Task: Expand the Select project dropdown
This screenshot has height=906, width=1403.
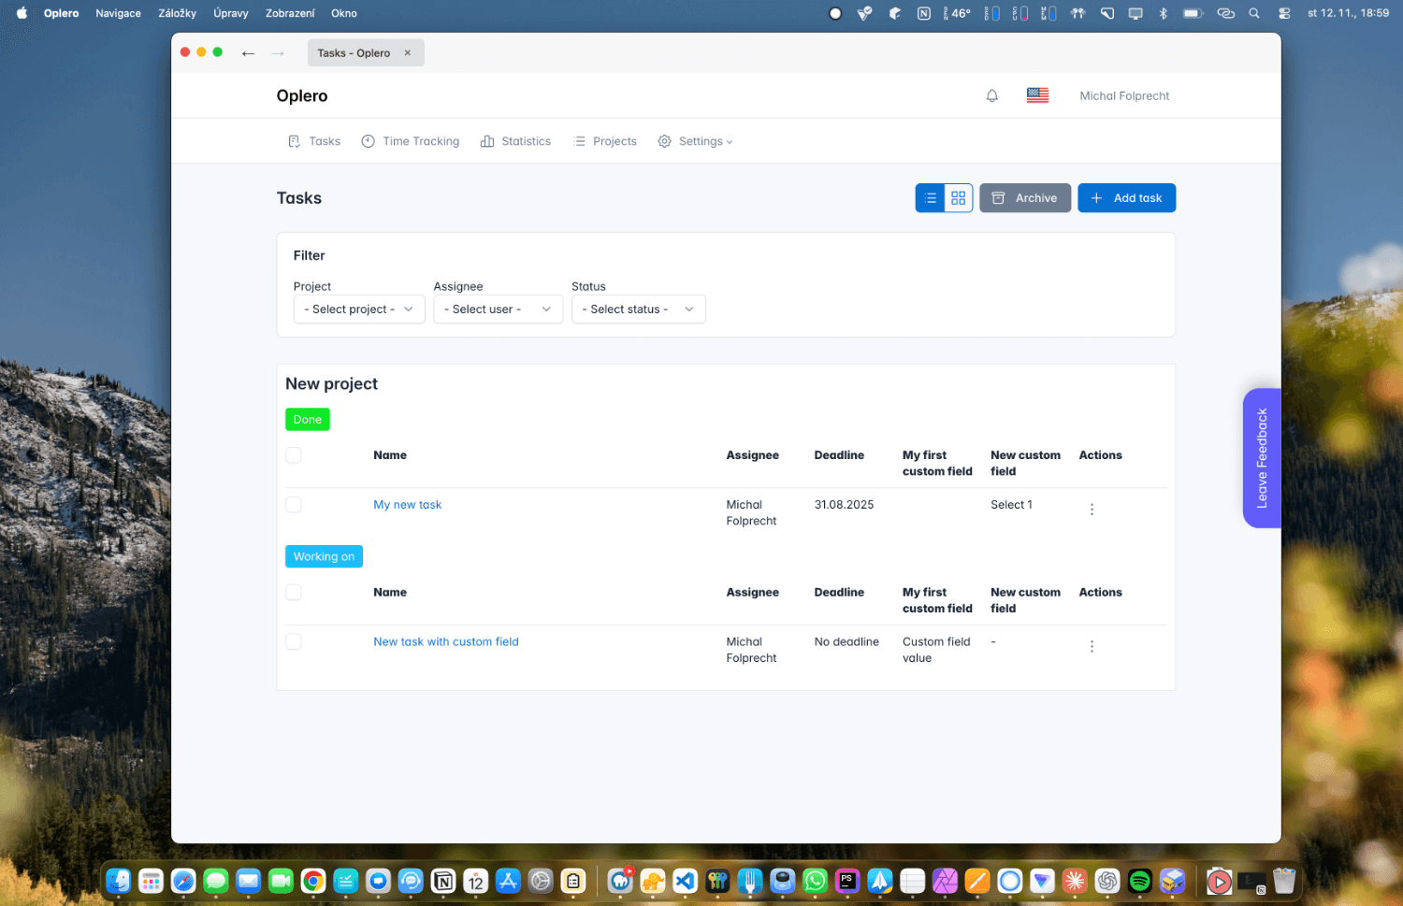Action: [359, 309]
